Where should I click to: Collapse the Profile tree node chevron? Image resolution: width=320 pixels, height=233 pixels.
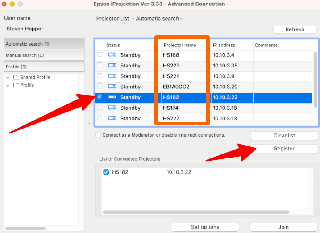(8, 86)
